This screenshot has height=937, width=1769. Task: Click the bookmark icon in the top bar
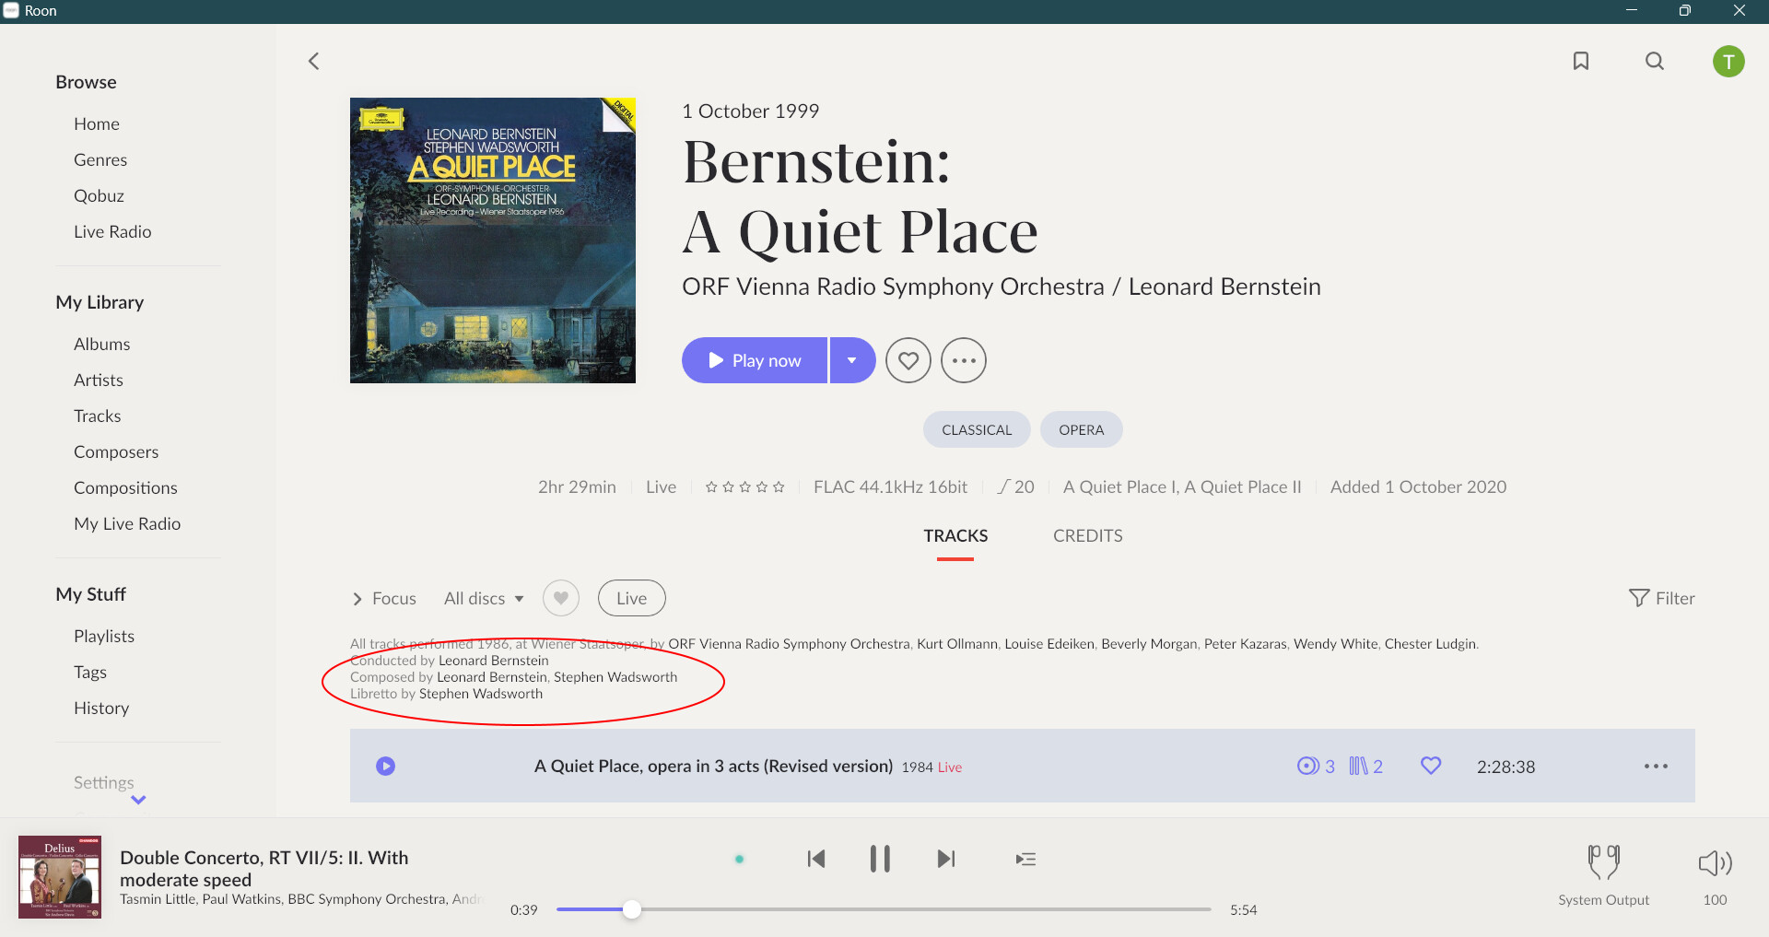pos(1581,61)
